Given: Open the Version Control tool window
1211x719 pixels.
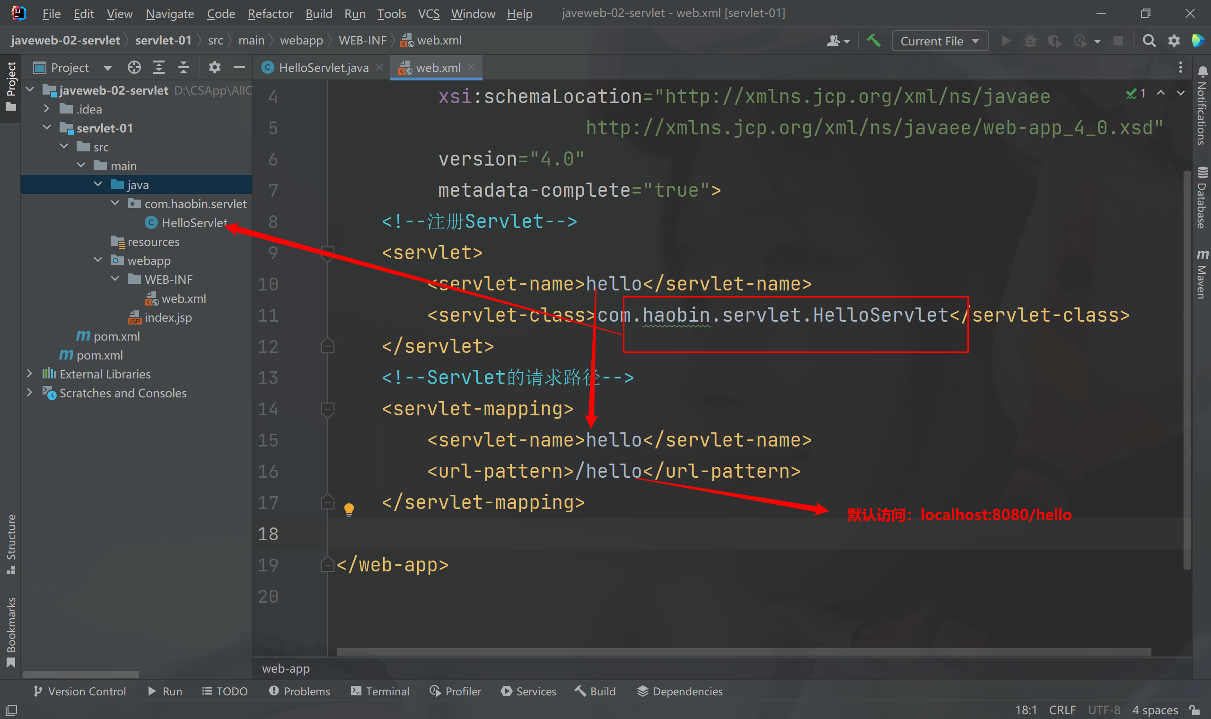Looking at the screenshot, I should [79, 691].
